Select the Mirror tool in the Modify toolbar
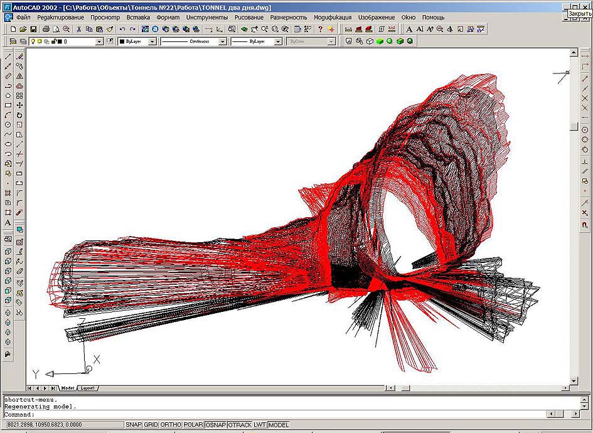Screen dimensions: 593x433 pos(19,76)
